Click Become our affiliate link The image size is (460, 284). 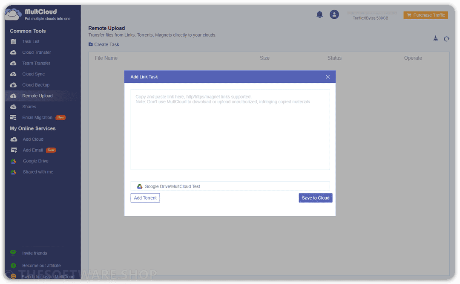(42, 266)
